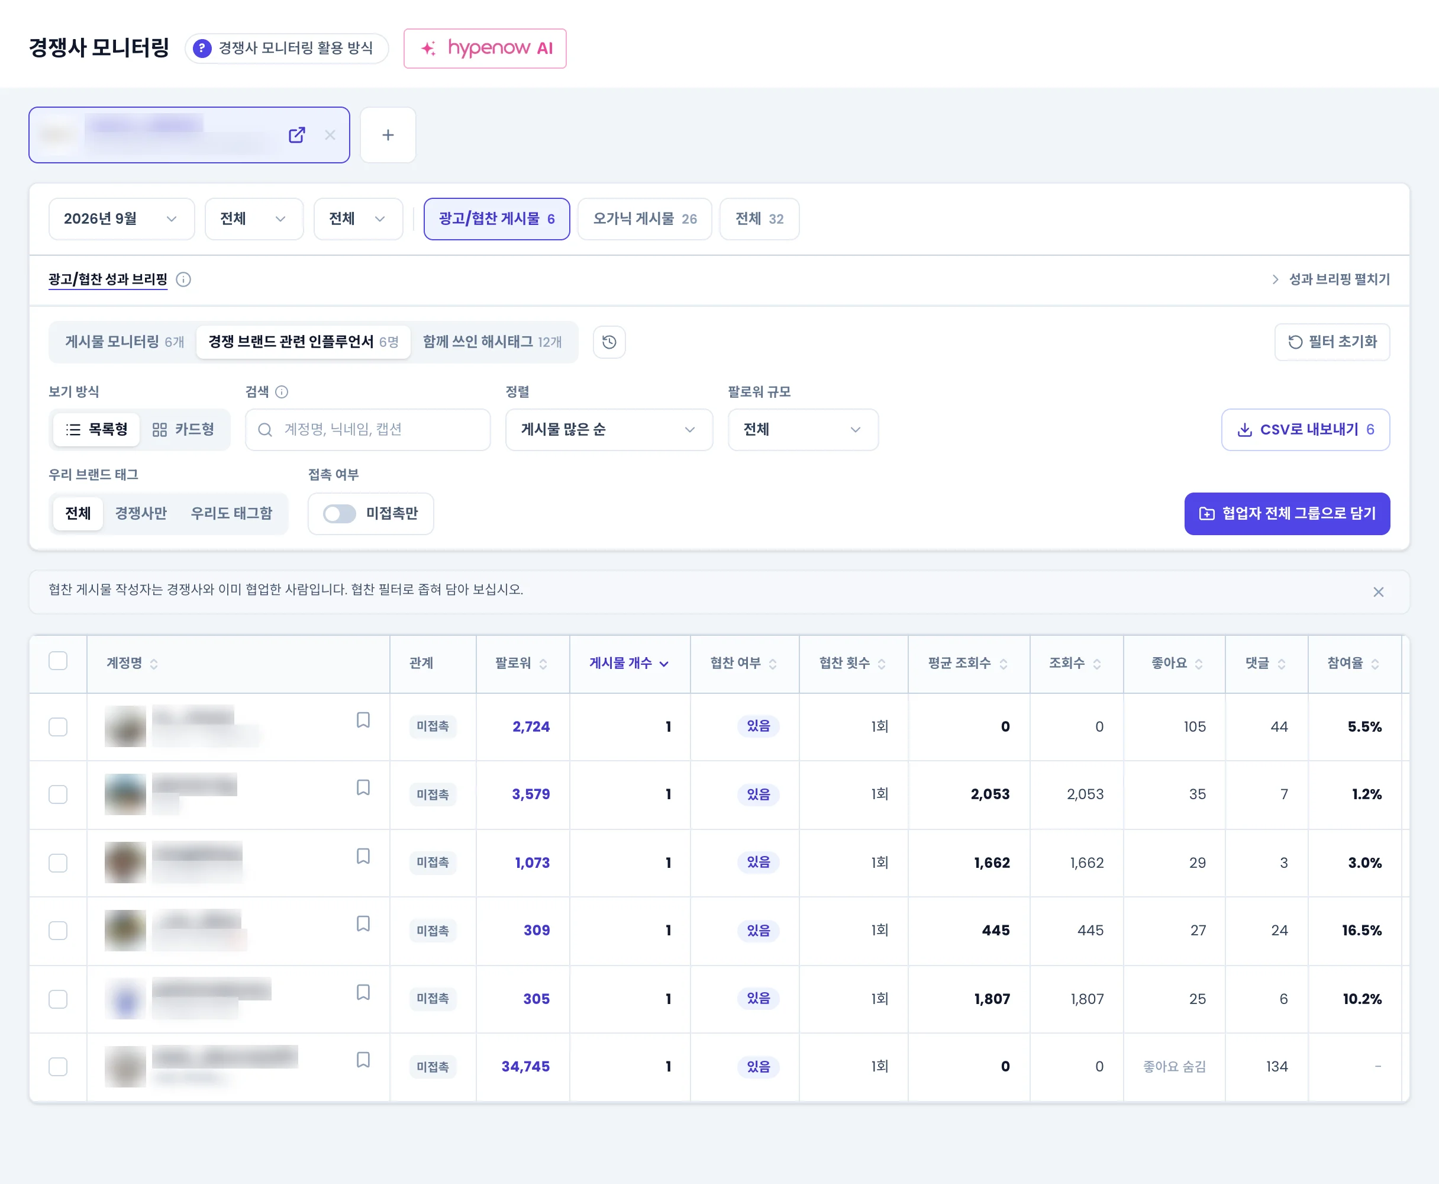Open the 2026년 9월 month dropdown
This screenshot has height=1184, width=1439.
pos(121,219)
